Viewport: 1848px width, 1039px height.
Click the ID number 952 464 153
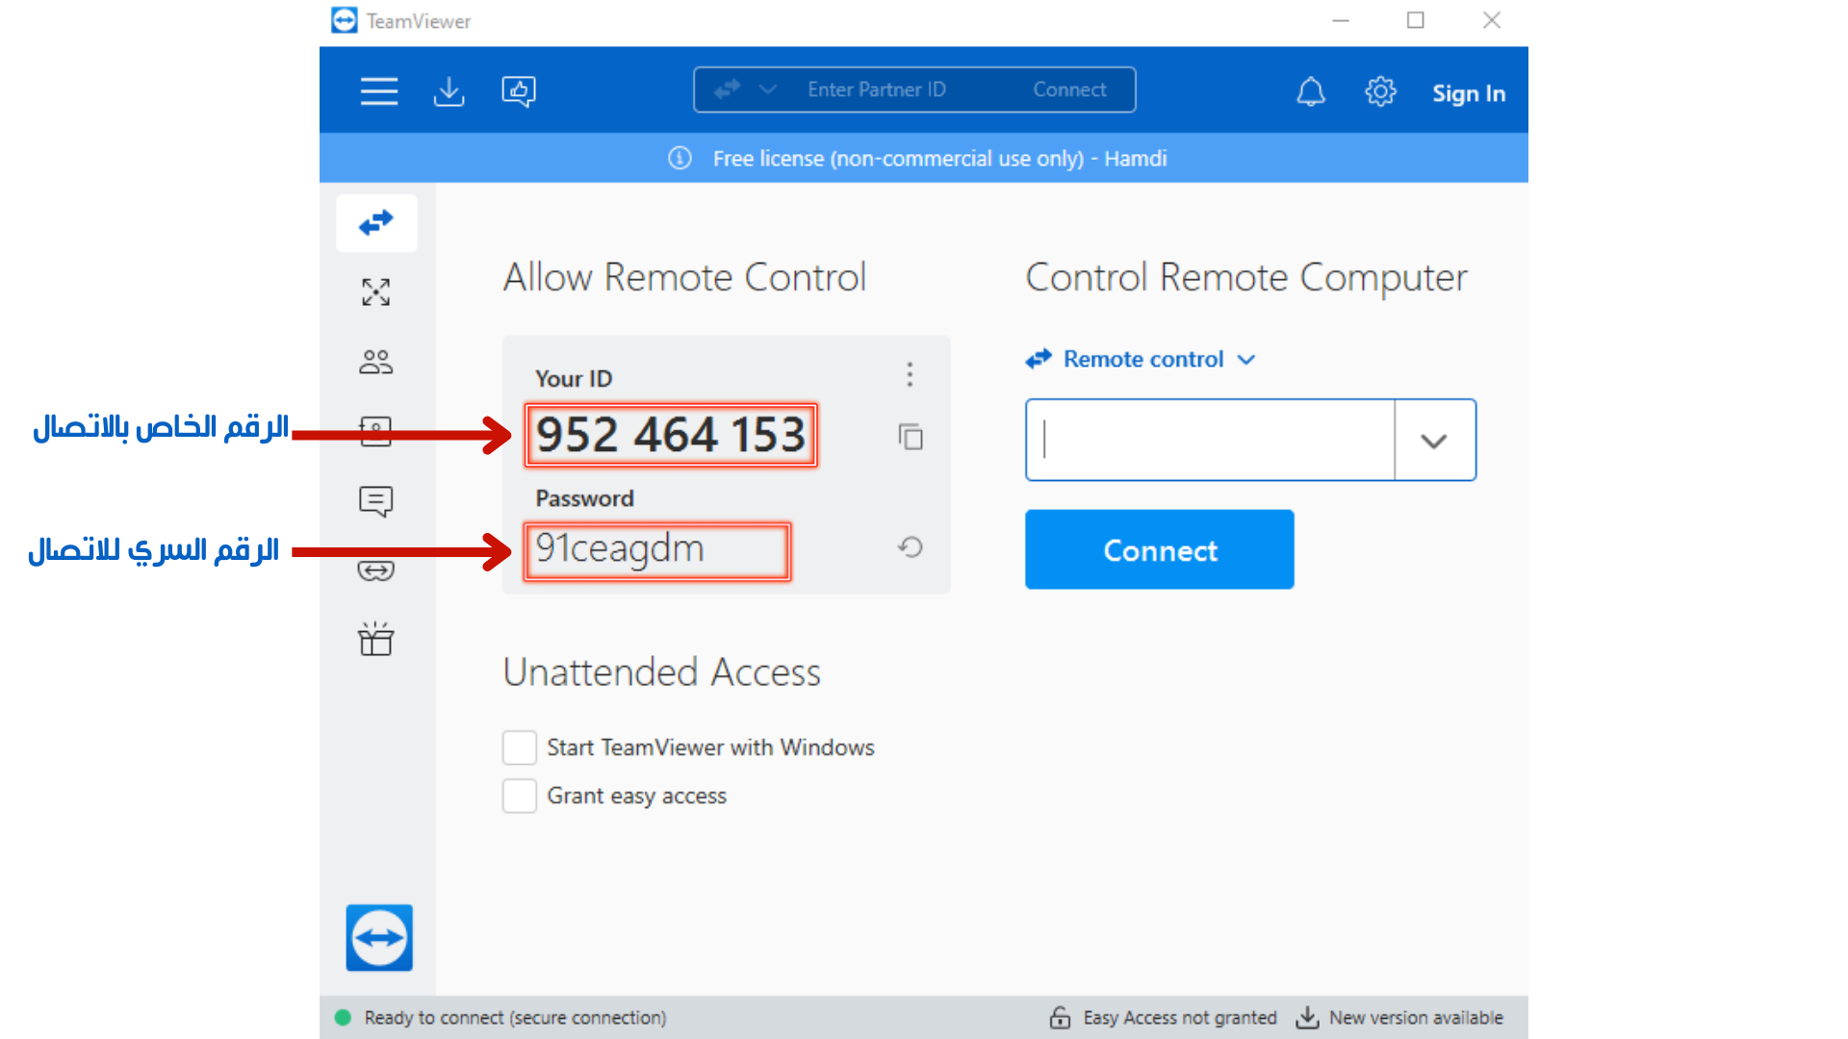pyautogui.click(x=671, y=435)
